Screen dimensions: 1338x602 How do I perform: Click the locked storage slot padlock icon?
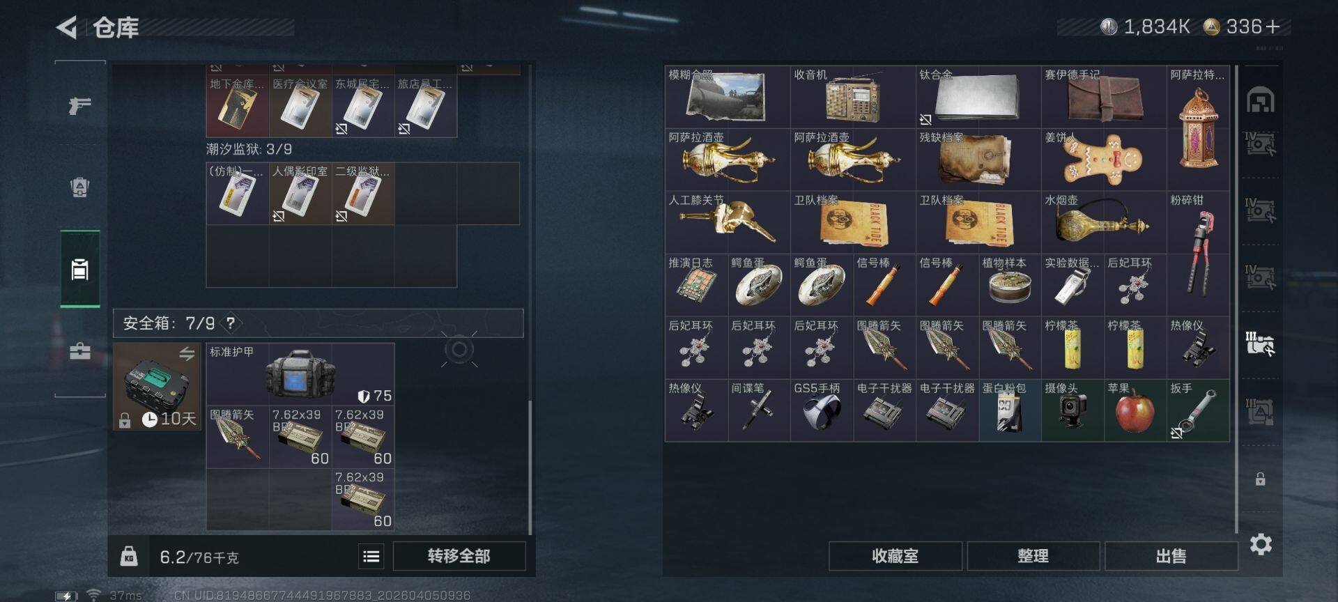pyautogui.click(x=1260, y=479)
